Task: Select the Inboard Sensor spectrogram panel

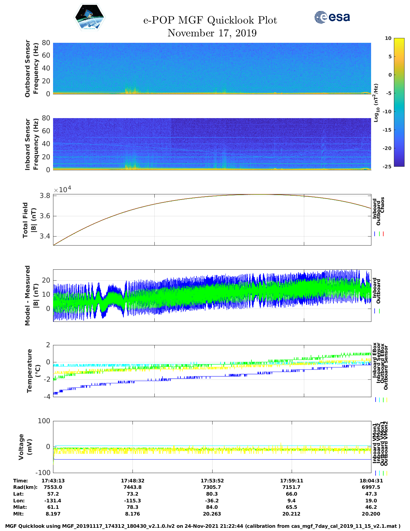Action: click(x=212, y=144)
